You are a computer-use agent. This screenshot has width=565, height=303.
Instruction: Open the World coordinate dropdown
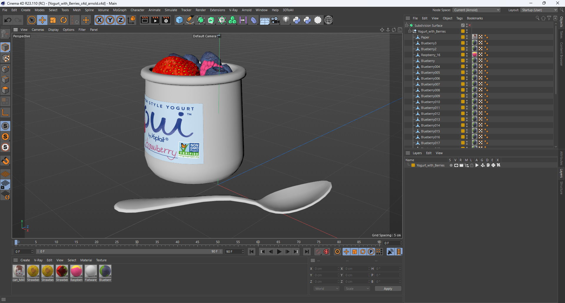(326, 289)
